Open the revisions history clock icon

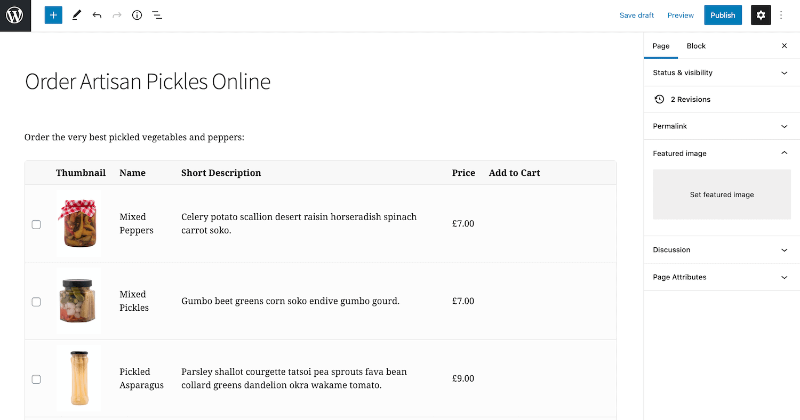click(660, 99)
